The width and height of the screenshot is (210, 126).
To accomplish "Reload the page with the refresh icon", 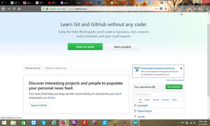I will (x=14, y=9).
